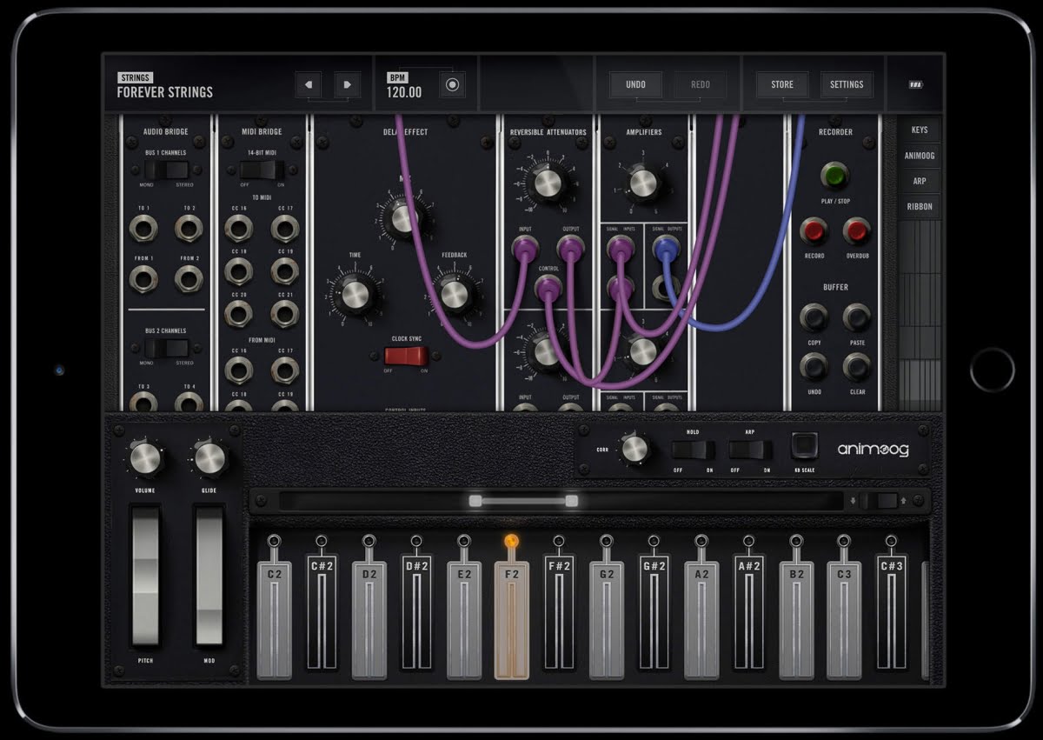
Task: Select the To MIDI CC 16 jack
Action: (238, 229)
